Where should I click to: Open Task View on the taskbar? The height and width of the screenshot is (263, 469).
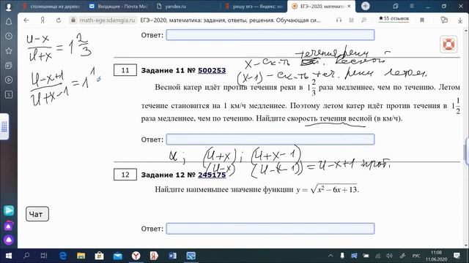[44, 256]
